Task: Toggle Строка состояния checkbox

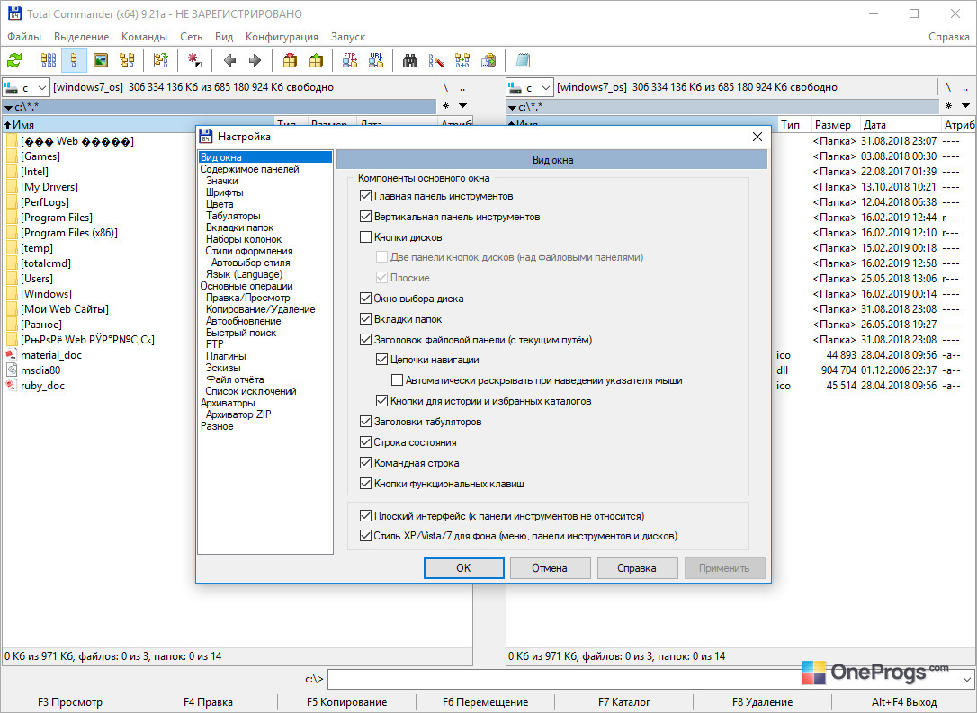Action: [x=366, y=442]
